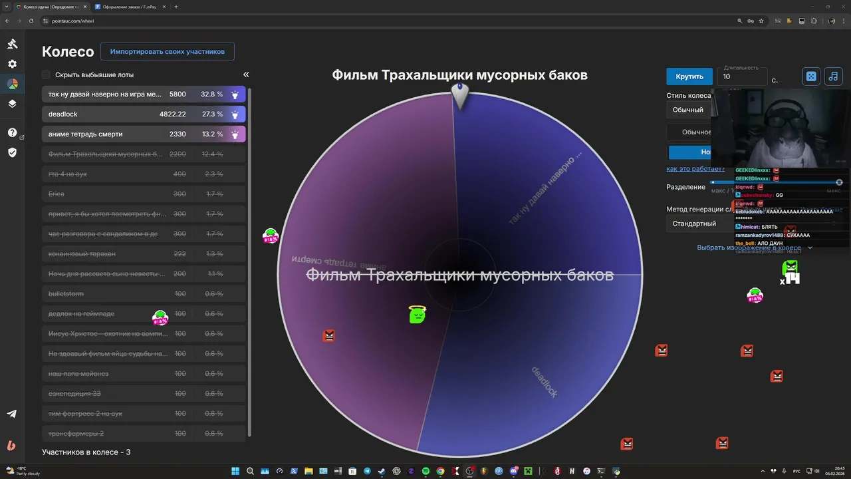Click highlight icon in 'аниме тетрадь смерти' row

[235, 134]
